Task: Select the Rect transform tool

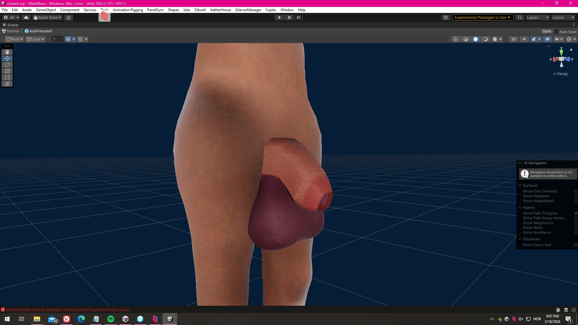Action: point(7,77)
